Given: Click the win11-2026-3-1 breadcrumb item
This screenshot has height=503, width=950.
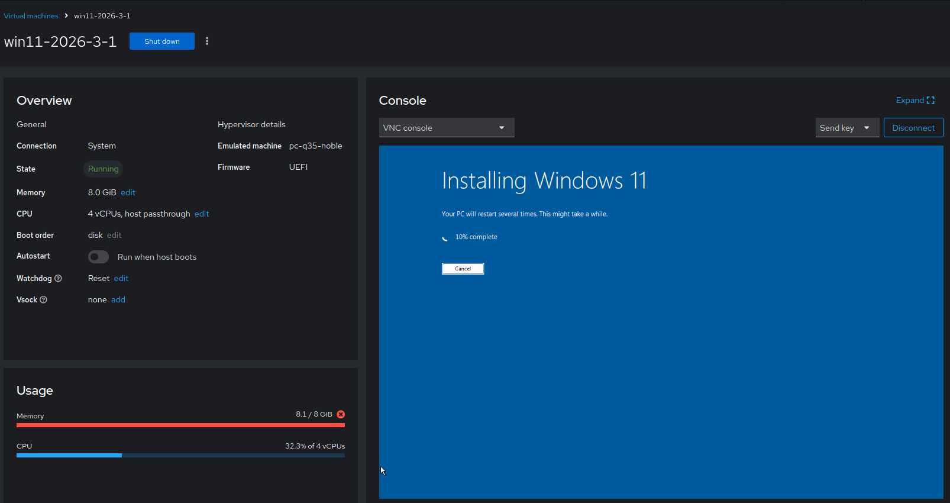Looking at the screenshot, I should point(102,16).
